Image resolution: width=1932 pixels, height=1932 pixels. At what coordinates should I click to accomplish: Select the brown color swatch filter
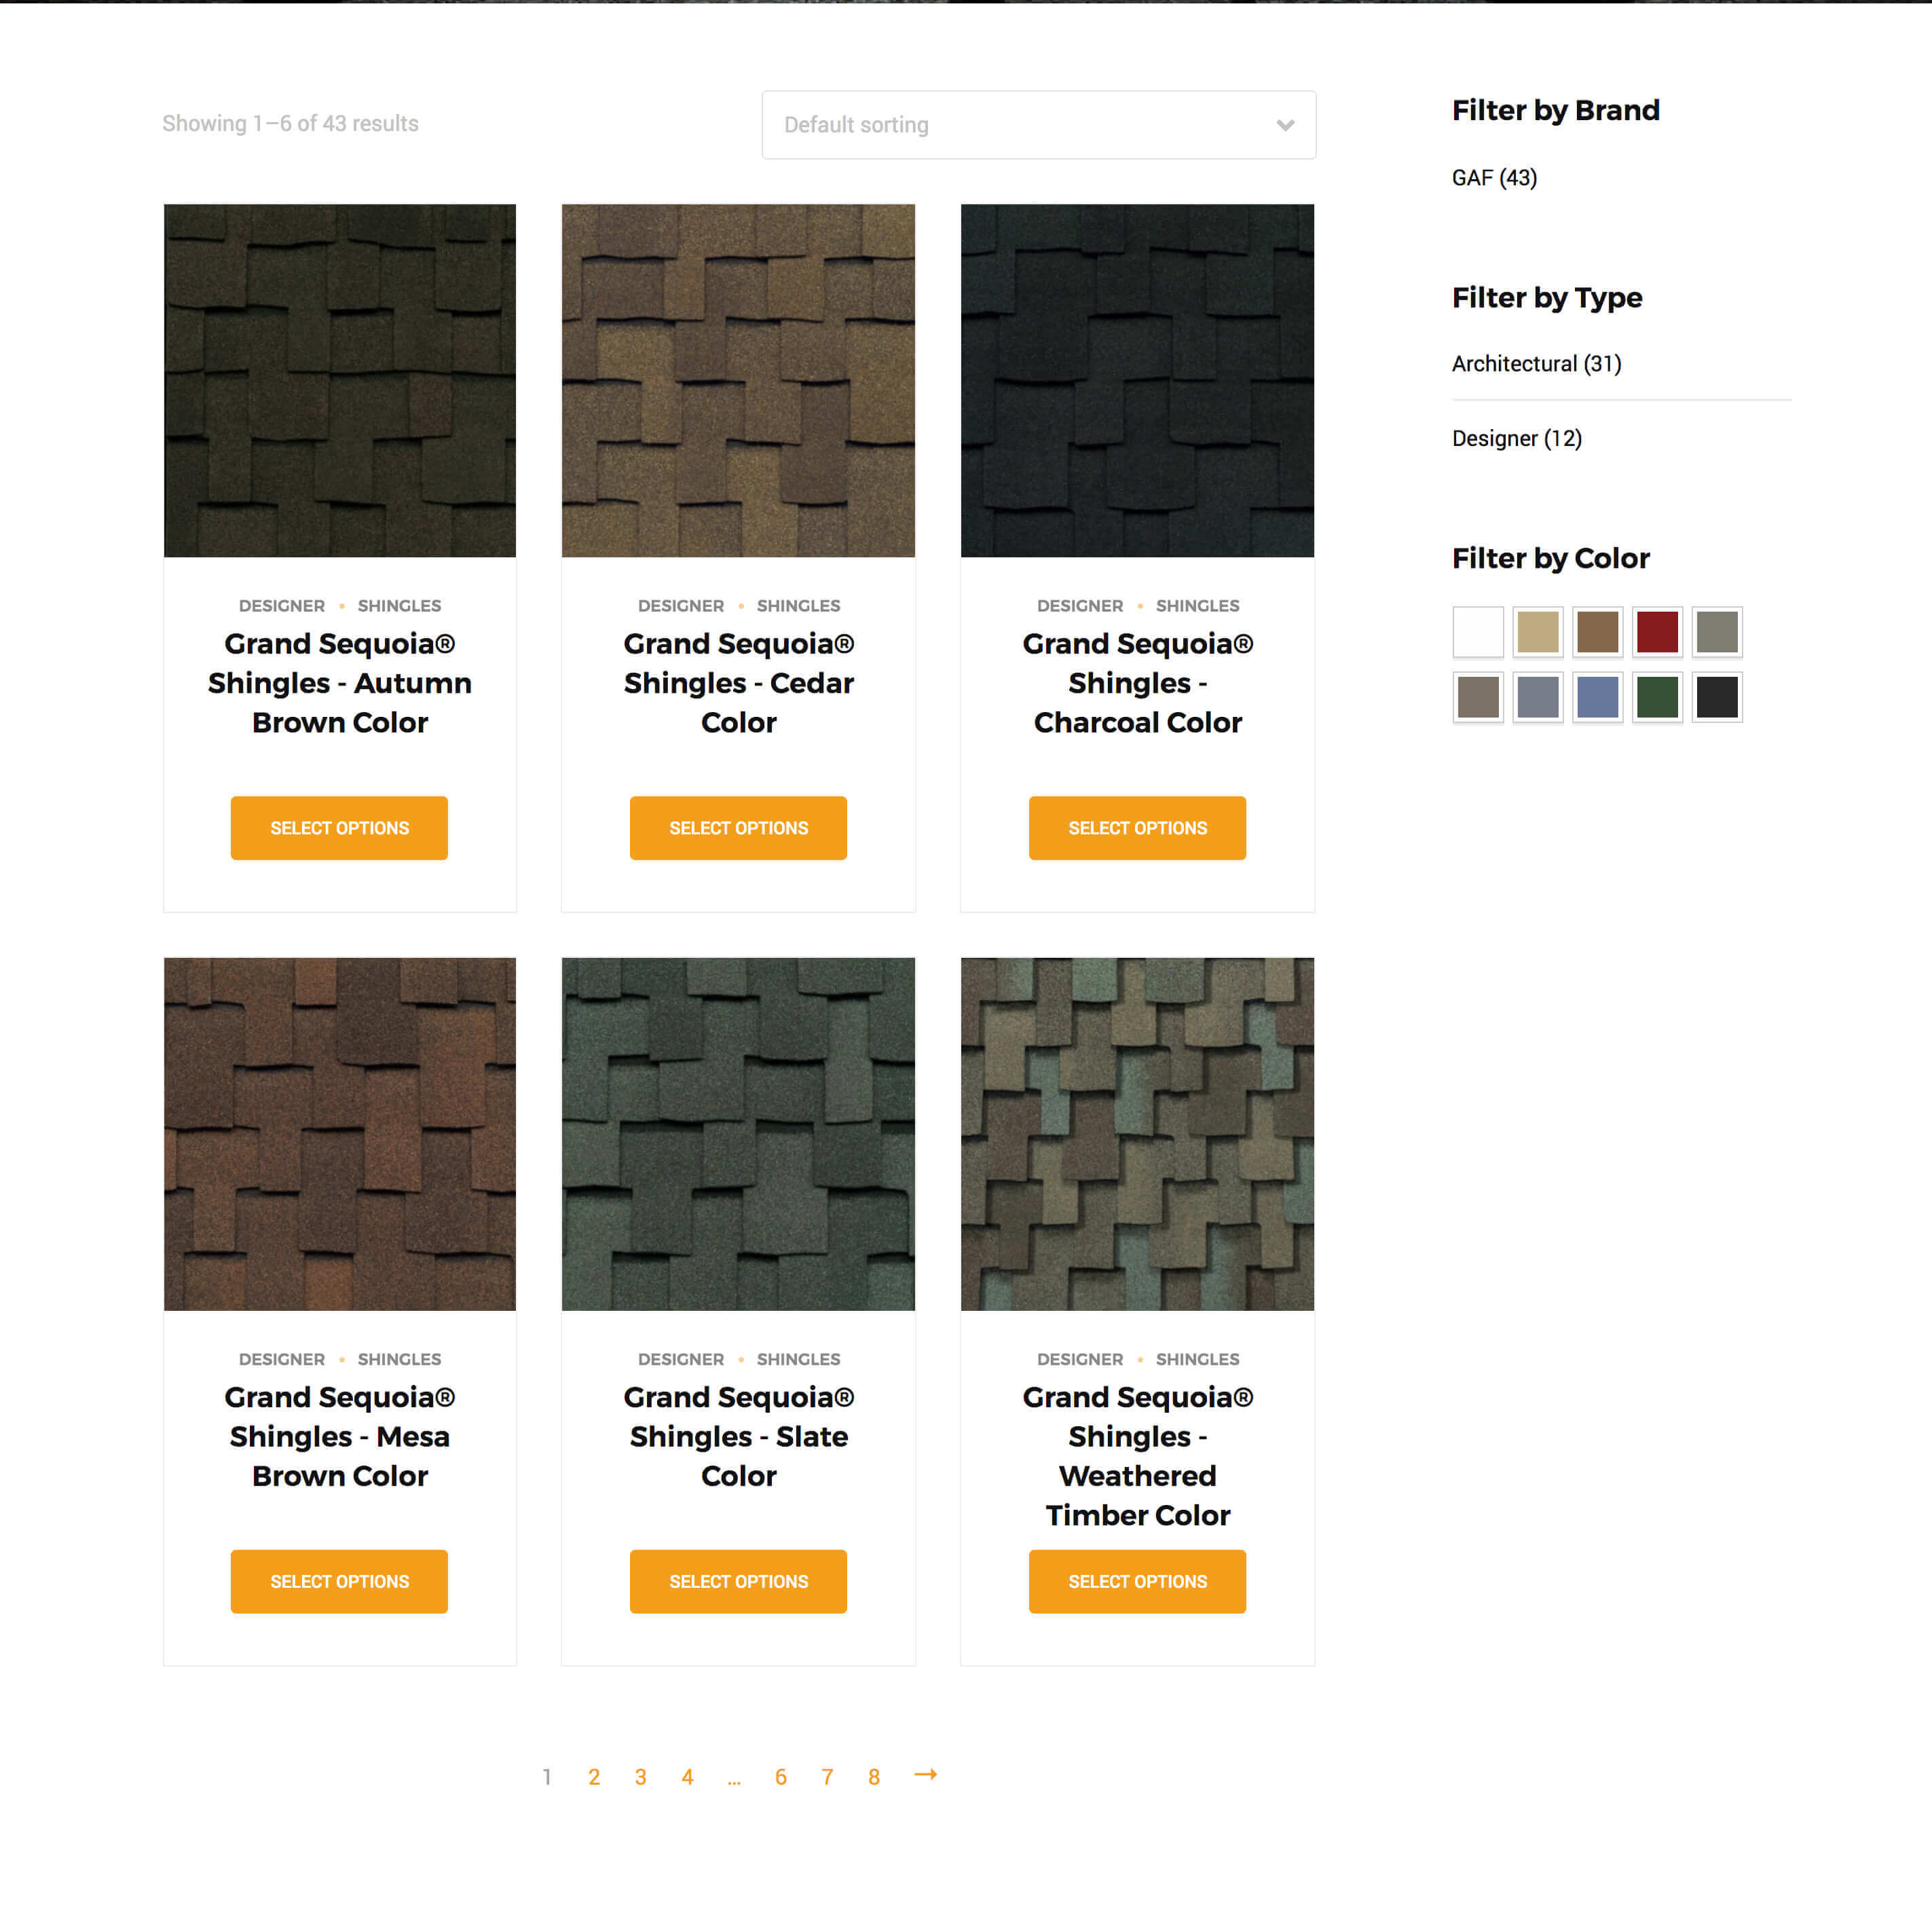(x=1598, y=632)
